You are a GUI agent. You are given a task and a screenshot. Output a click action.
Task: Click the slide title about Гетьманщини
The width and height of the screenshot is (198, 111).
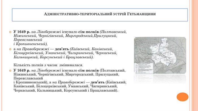tap(100, 14)
